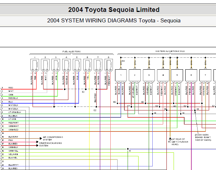Image resolution: width=216 pixels, height=170 pixels.
Task: Select pin 20 "YEL/GRN" wire label
Action: pyautogui.click(x=13, y=154)
